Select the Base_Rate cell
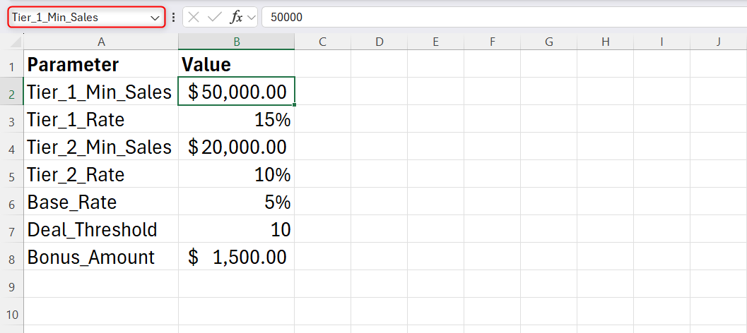This screenshot has width=747, height=333. (101, 202)
